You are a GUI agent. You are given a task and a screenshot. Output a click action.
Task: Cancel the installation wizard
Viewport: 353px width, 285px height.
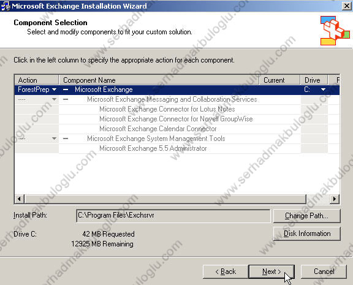(x=324, y=272)
